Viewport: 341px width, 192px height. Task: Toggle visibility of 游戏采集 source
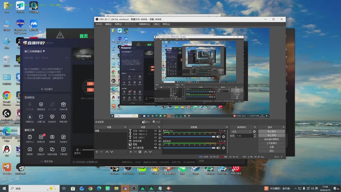(x=156, y=141)
